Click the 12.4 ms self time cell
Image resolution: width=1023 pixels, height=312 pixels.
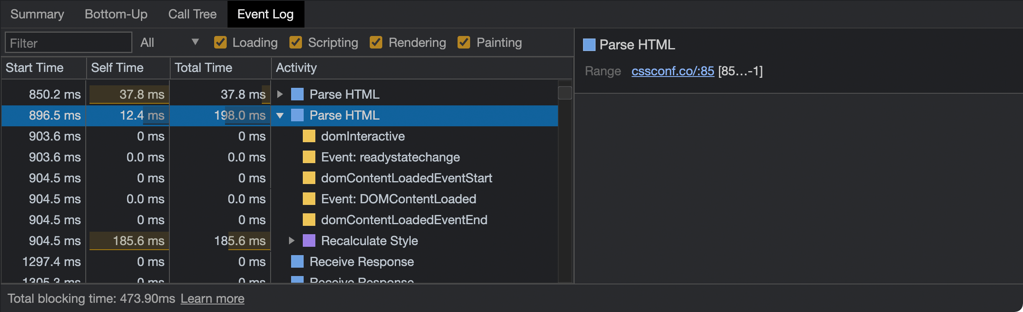pos(128,115)
